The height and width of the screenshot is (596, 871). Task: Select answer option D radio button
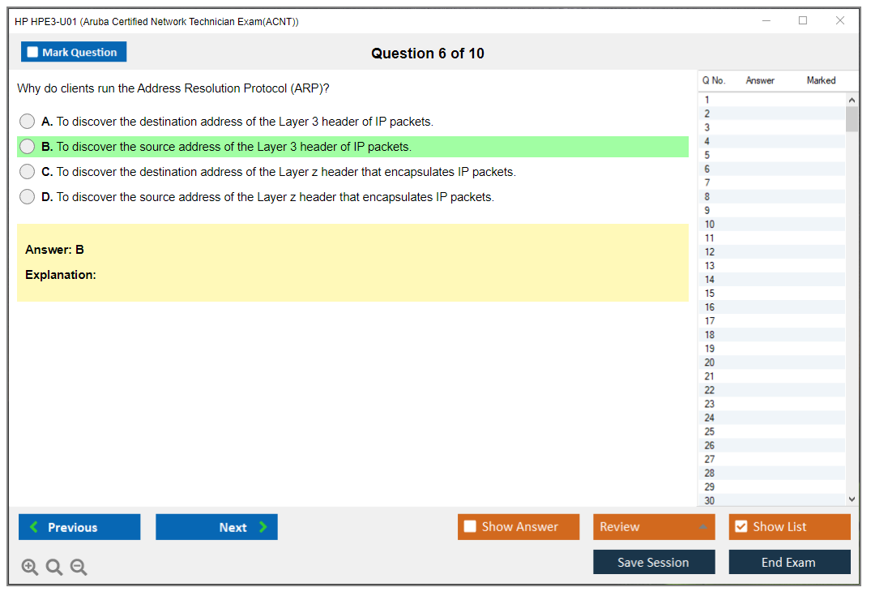pos(28,197)
